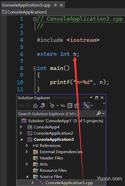The height and width of the screenshot is (186, 125).
Task: Toggle the Track Active Item view button
Action: click(87, 105)
